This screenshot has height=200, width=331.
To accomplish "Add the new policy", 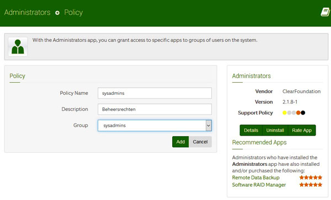I will click(180, 142).
